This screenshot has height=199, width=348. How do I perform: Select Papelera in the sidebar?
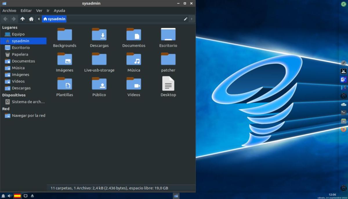pos(20,54)
